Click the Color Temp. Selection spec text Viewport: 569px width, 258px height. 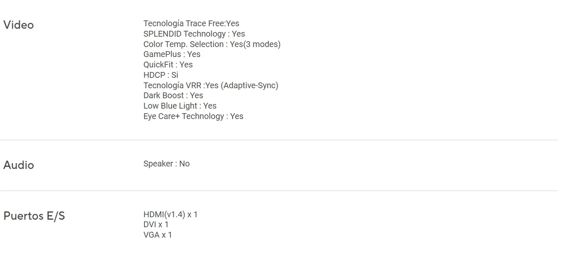pos(212,44)
